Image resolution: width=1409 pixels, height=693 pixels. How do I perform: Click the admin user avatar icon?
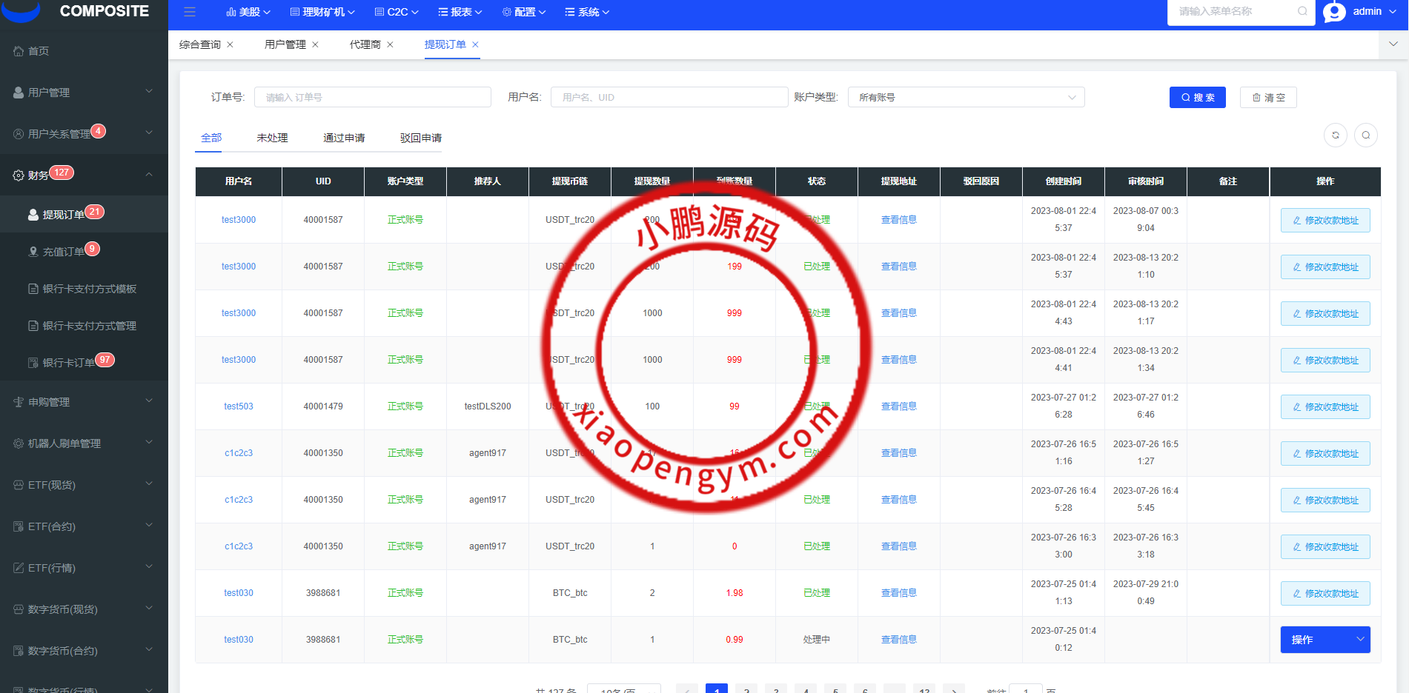click(x=1334, y=12)
